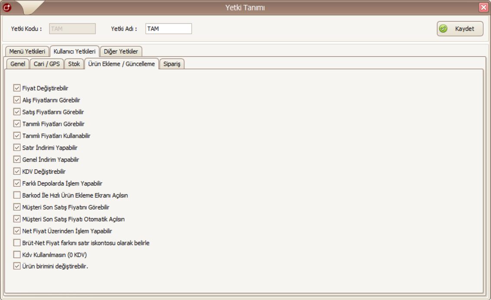
Task: Click the red application logo icon
Action: coord(6,6)
